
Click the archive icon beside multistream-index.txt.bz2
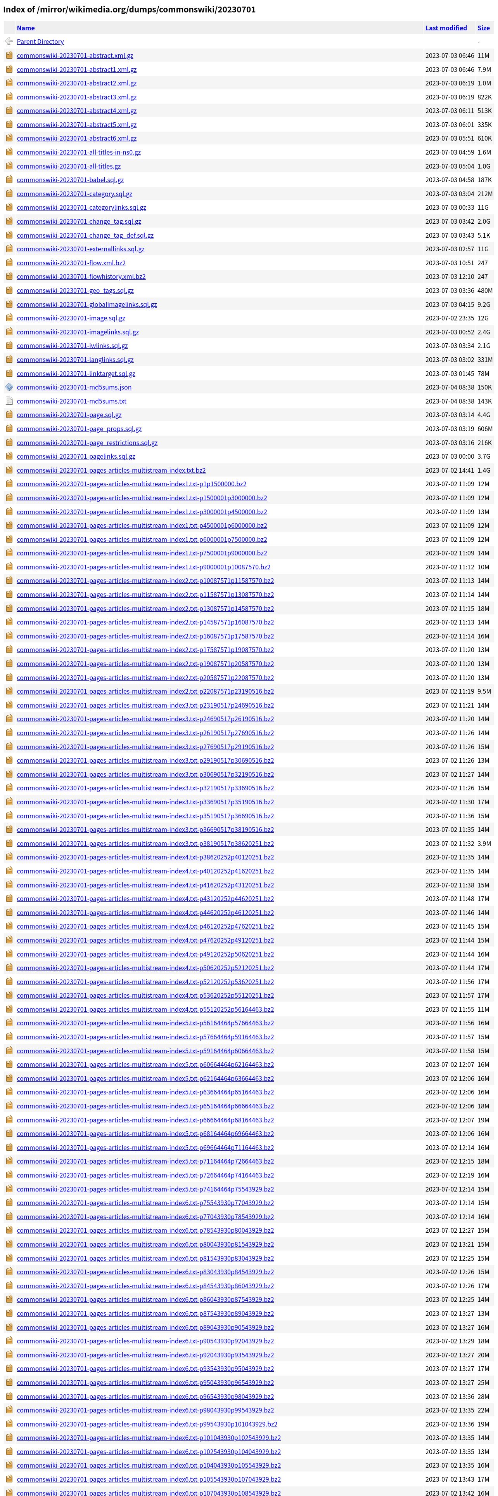pyautogui.click(x=9, y=470)
